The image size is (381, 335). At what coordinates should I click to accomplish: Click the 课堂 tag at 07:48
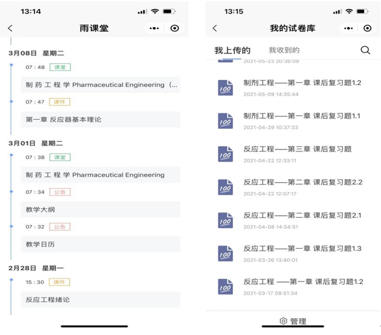(x=60, y=67)
